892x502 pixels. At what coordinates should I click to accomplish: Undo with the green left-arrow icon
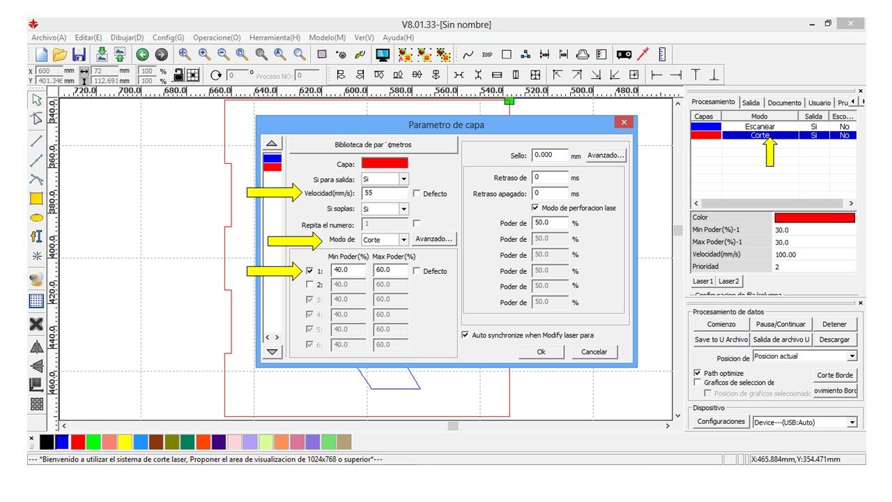click(142, 54)
